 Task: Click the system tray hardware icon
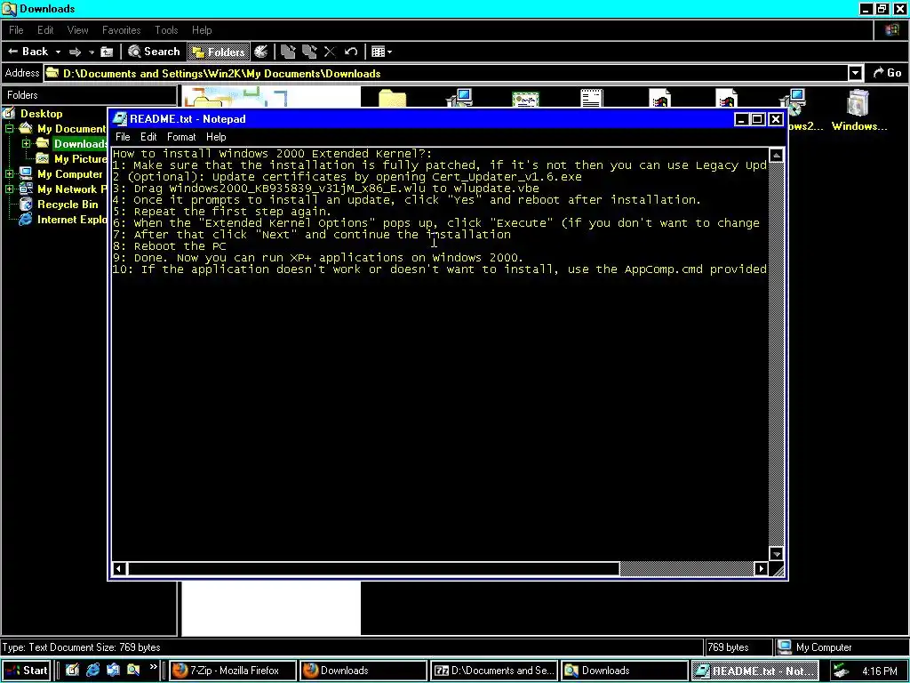pos(841,671)
